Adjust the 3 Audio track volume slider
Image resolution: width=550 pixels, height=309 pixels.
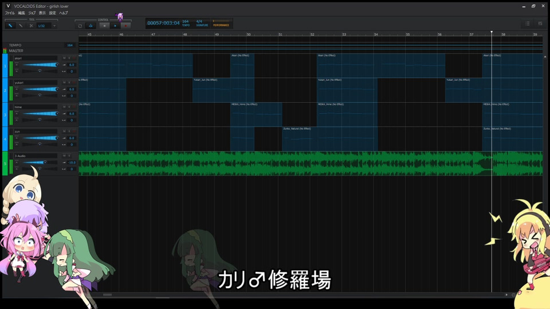coord(40,162)
